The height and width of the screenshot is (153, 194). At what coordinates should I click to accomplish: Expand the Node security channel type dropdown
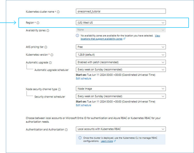[x=121, y=89]
